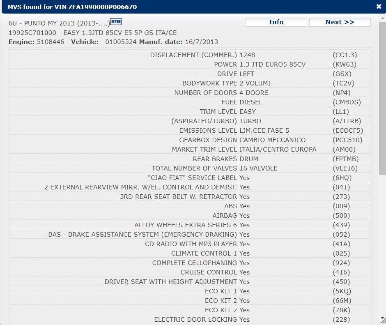Image resolution: width=386 pixels, height=325 pixels.
Task: Select power value '1.3 JTD EURO5 85CV'
Action: [x=272, y=65]
